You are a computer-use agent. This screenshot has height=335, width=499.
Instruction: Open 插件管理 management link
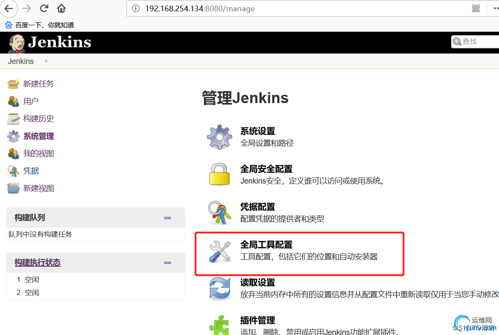point(258,320)
